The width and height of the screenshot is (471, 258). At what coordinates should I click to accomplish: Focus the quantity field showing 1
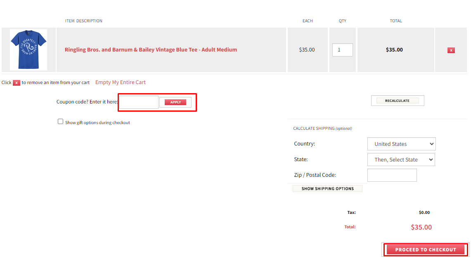click(x=342, y=50)
